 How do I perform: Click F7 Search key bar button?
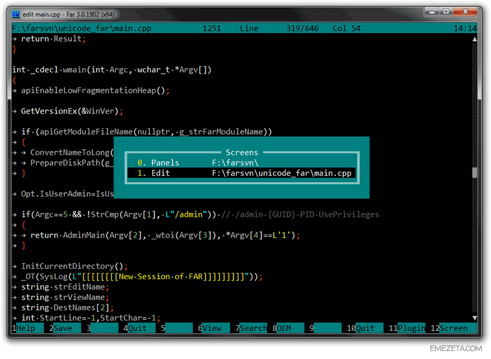251,328
